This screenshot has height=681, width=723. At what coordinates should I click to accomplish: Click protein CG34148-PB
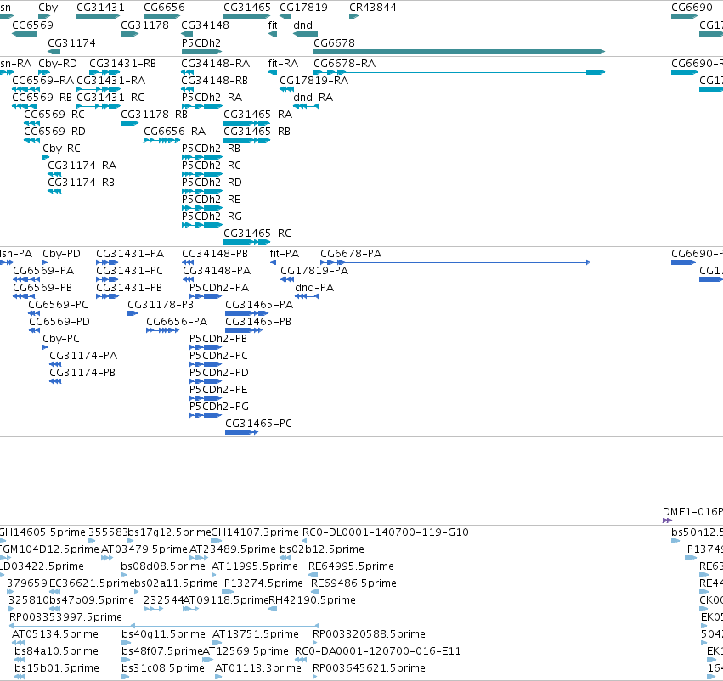tap(215, 253)
